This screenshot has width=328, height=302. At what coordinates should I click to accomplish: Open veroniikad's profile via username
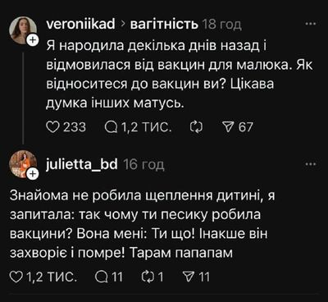[x=81, y=25]
